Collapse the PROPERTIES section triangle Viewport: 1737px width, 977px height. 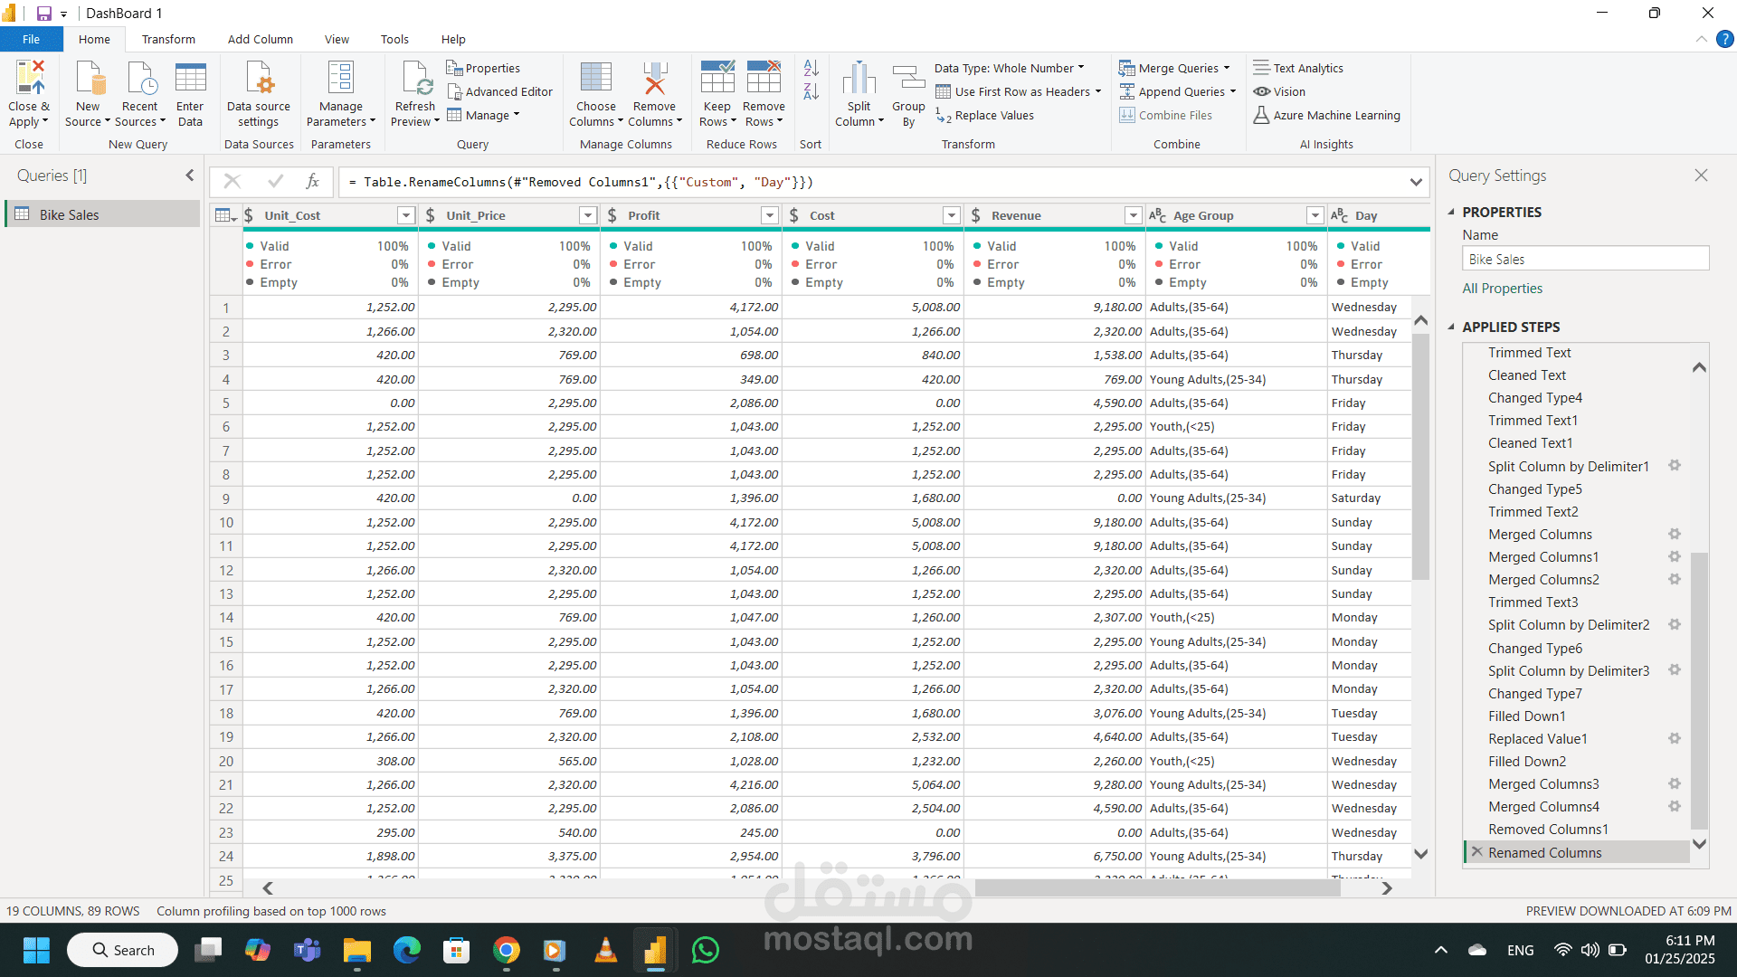point(1451,212)
